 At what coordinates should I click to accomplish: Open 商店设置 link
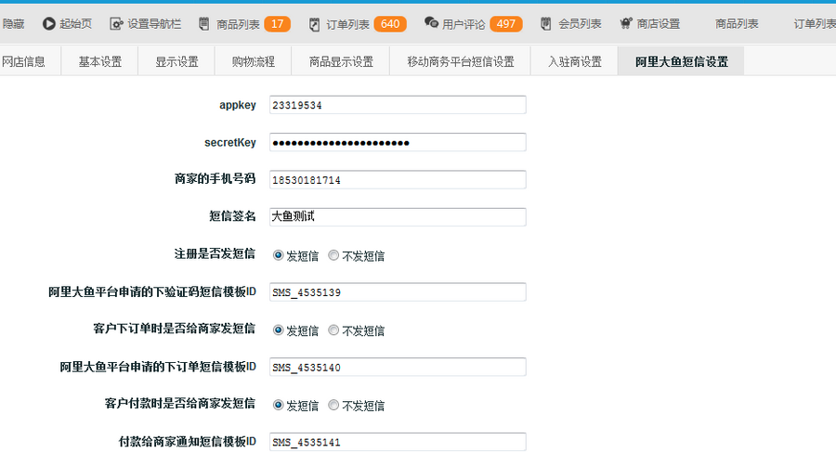[x=659, y=24]
